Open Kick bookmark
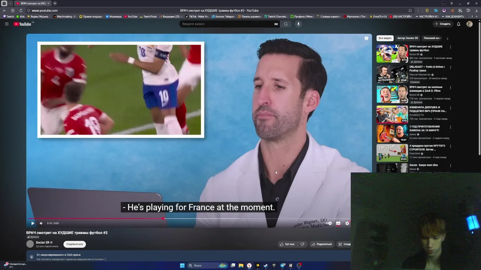The width and height of the screenshot is (481, 270). click(21, 16)
